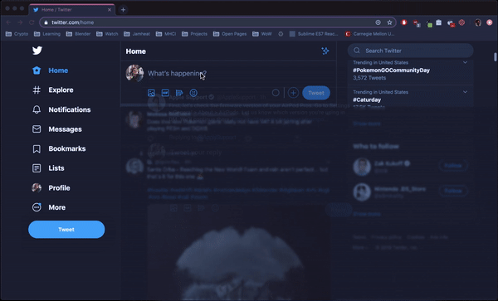Click the search magnifier icon

point(357,51)
